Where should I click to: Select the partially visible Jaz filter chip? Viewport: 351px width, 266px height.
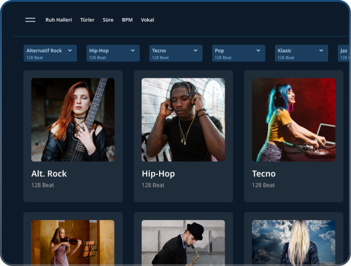click(x=344, y=53)
